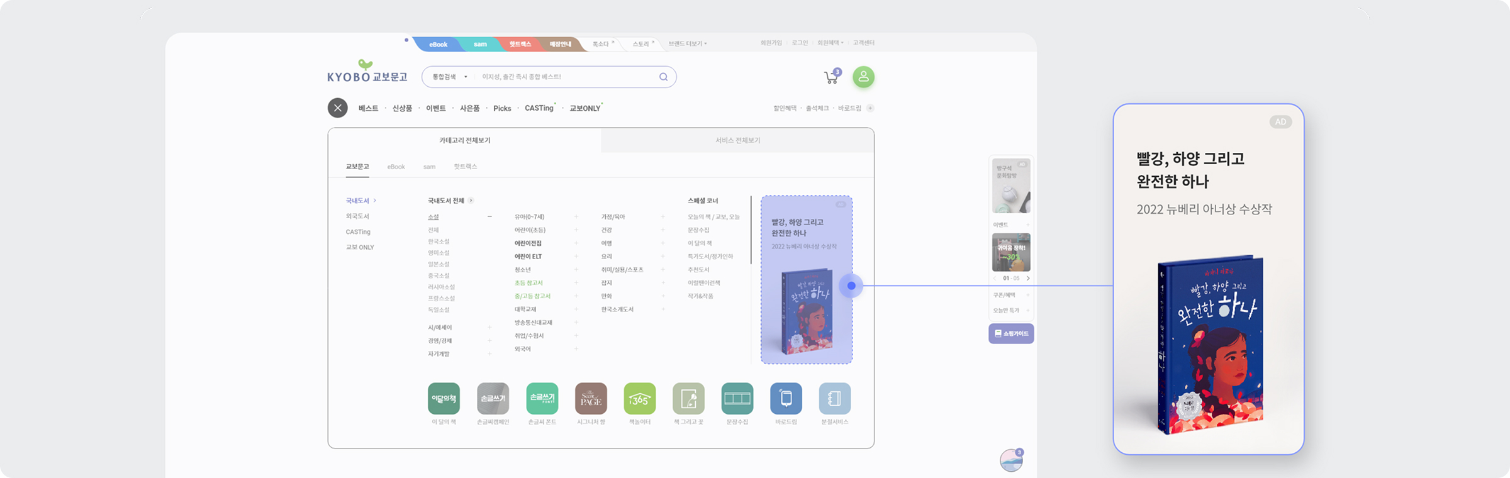Click the 초등 참고서 category
Image resolution: width=1510 pixels, height=478 pixels.
pos(528,283)
